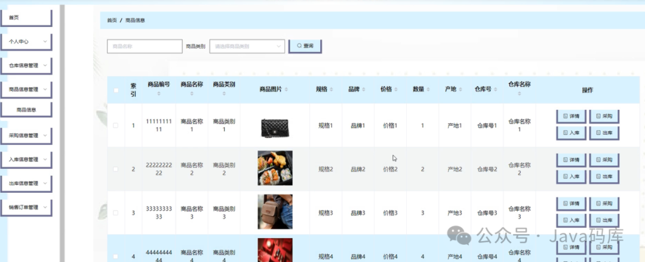Viewport: 645px width, 262px height.
Task: Sort by 价格 column arrows
Action: click(x=396, y=90)
